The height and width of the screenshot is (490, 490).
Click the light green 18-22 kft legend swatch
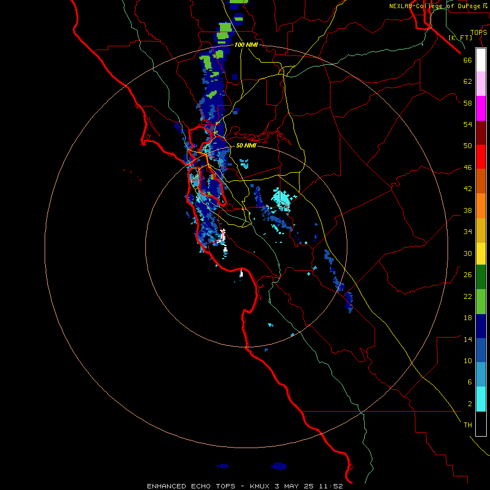point(481,302)
